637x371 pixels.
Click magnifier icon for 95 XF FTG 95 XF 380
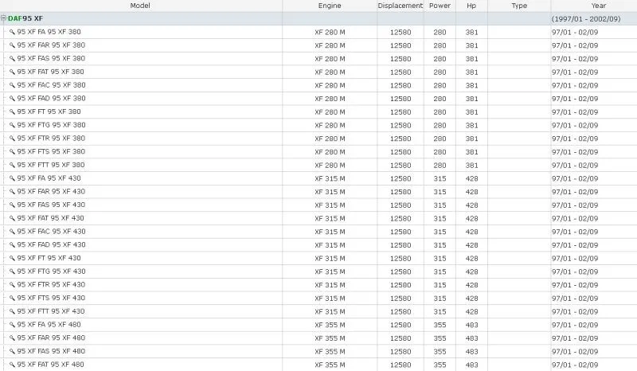12,125
